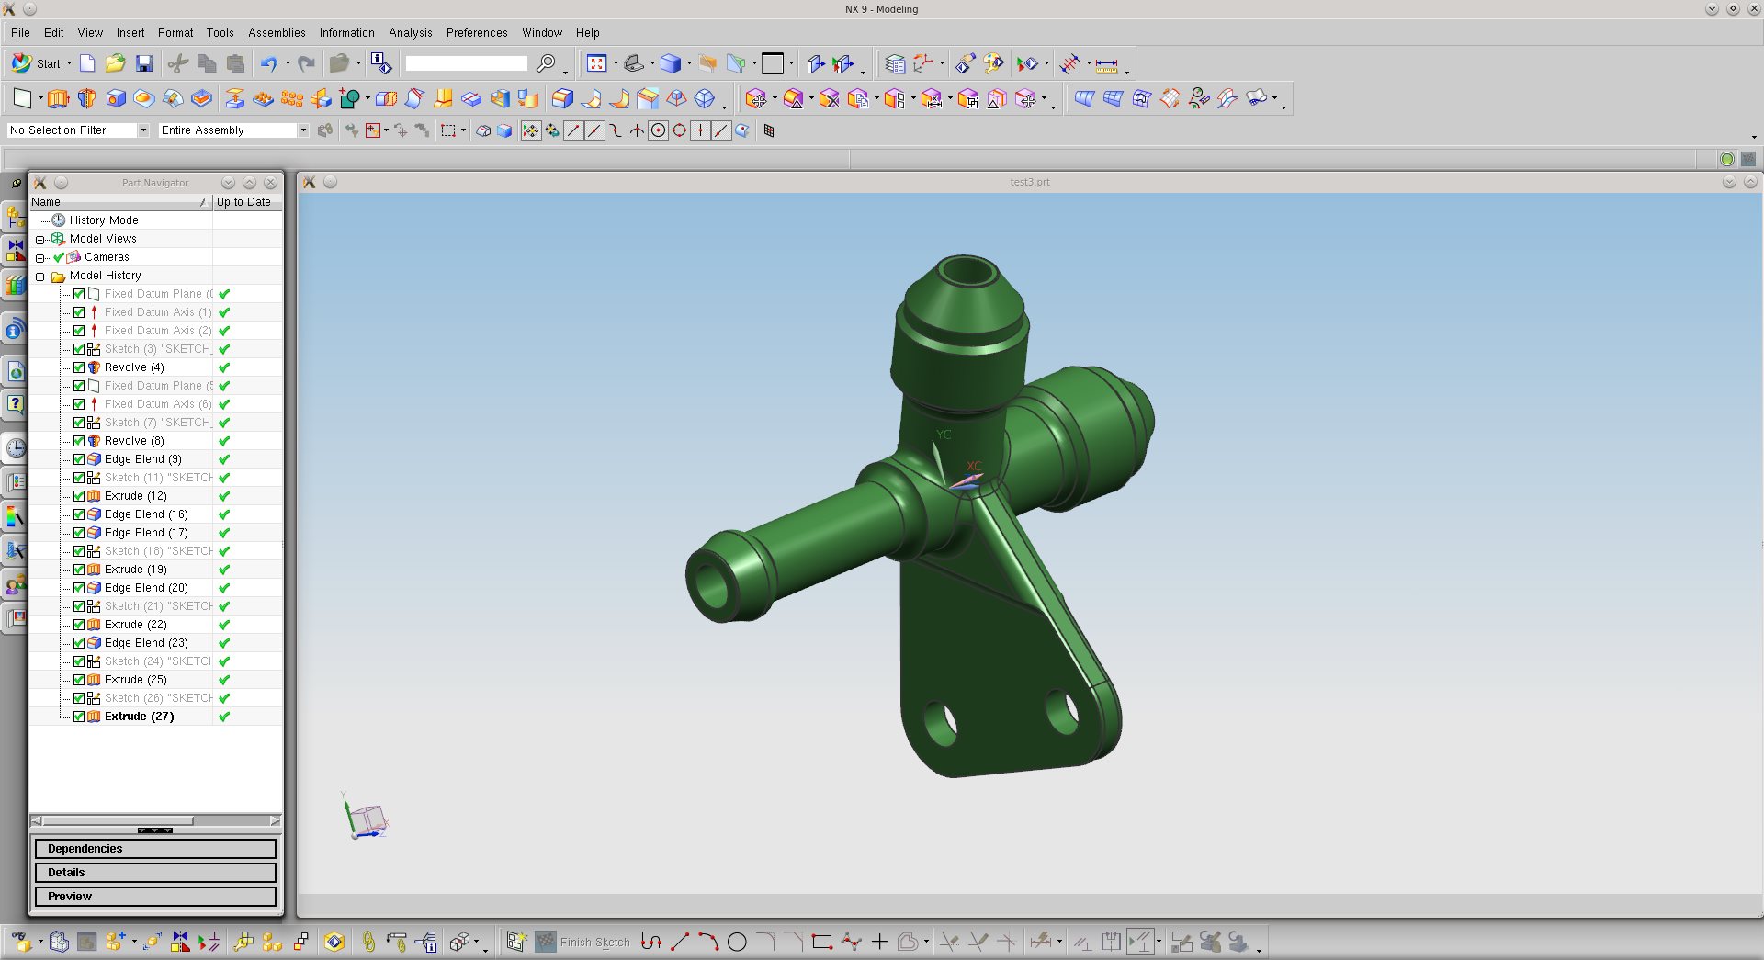Screen dimensions: 1764x960
Task: Open the Layer Settings icon
Action: tap(895, 64)
